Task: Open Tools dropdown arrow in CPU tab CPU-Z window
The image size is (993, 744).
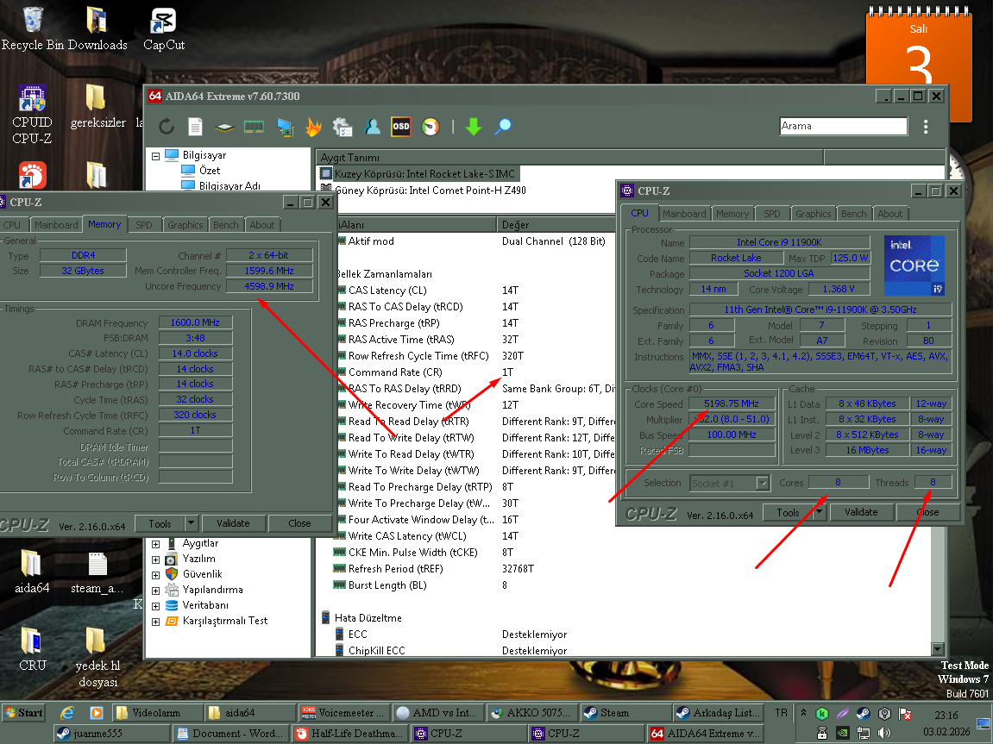Action: (820, 512)
